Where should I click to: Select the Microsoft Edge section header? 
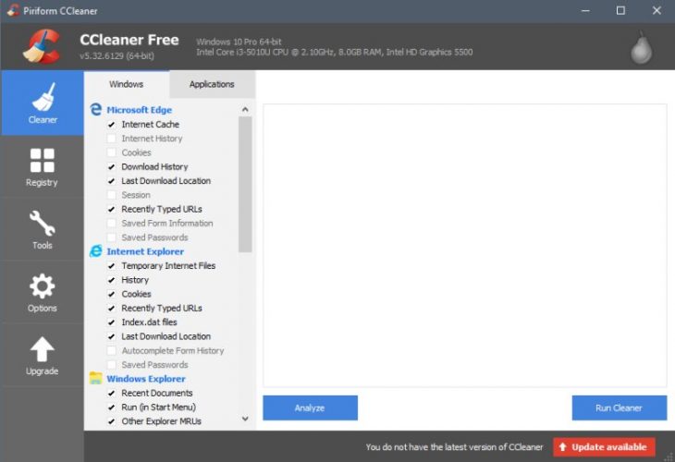[x=139, y=110]
